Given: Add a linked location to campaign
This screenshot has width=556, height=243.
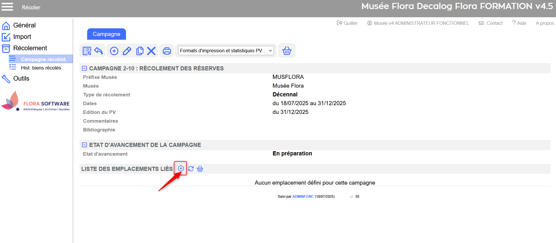Looking at the screenshot, I should coord(181,169).
